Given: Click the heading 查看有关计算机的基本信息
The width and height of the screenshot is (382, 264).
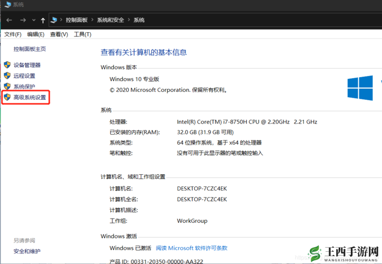Looking at the screenshot, I should coord(144,52).
